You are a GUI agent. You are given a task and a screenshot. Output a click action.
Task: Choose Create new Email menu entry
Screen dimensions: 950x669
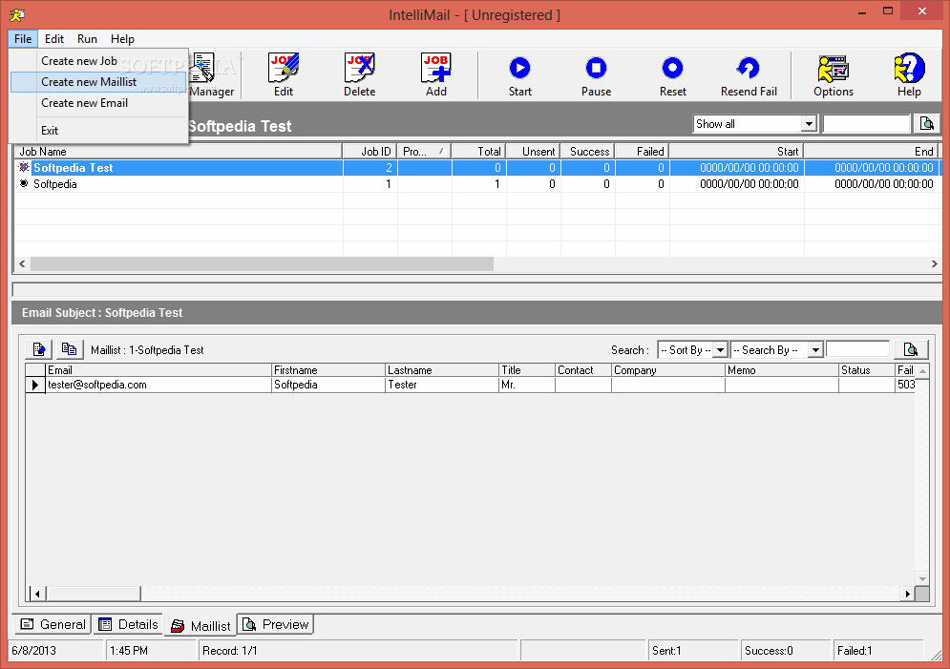click(98, 103)
